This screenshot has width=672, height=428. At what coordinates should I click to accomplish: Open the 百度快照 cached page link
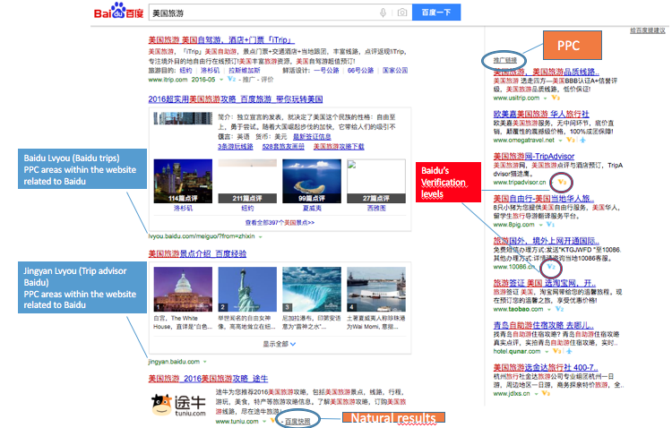[297, 422]
